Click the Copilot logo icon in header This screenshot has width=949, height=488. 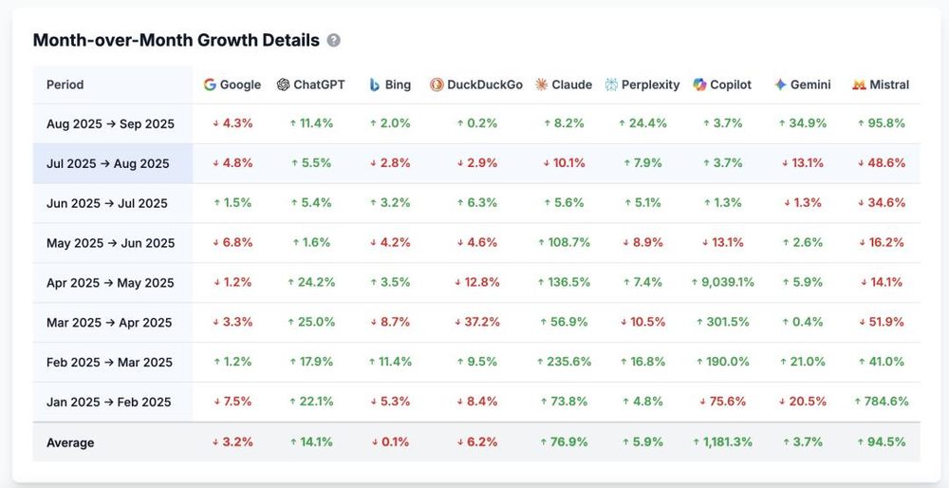pos(699,84)
